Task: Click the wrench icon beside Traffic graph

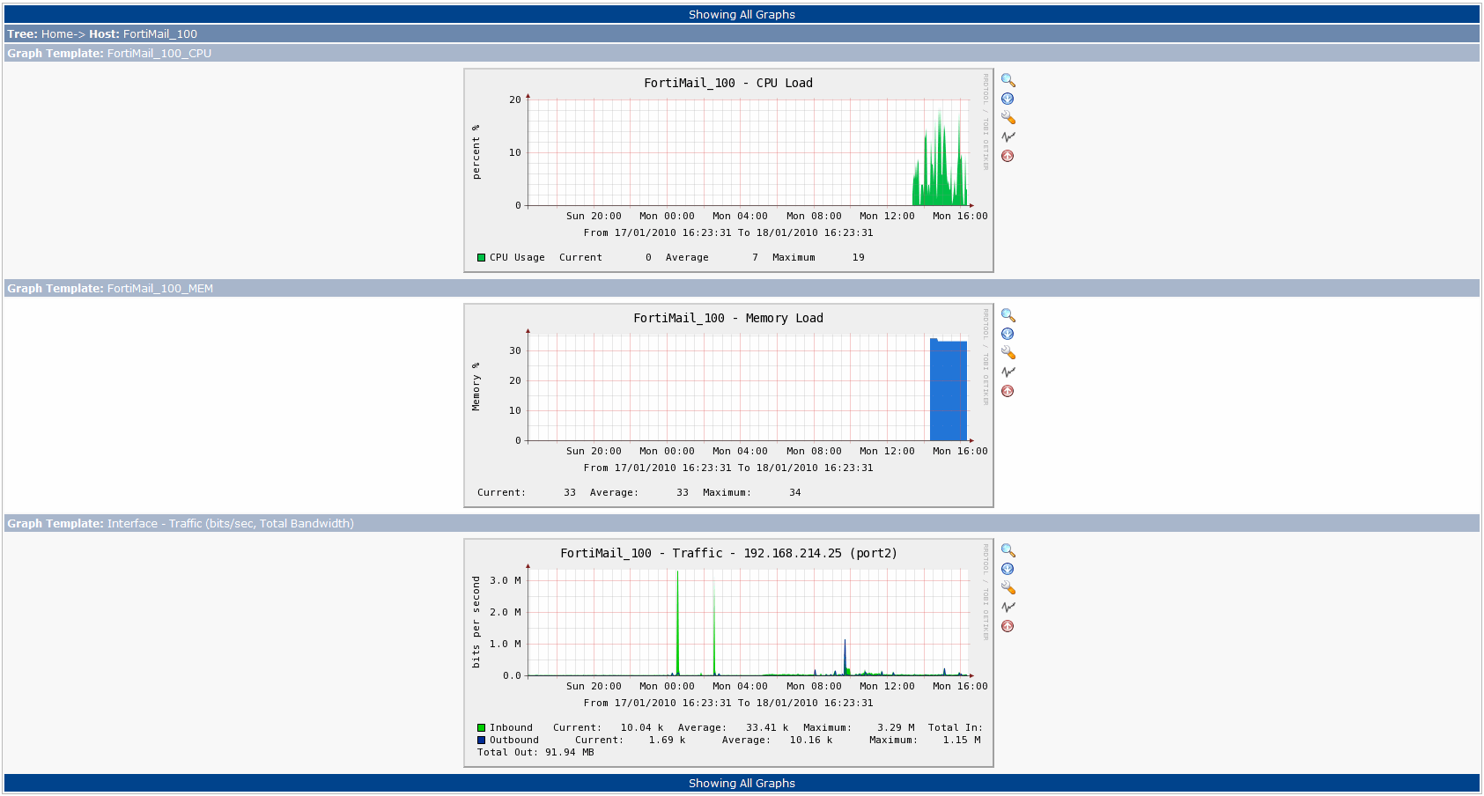Action: [1008, 588]
